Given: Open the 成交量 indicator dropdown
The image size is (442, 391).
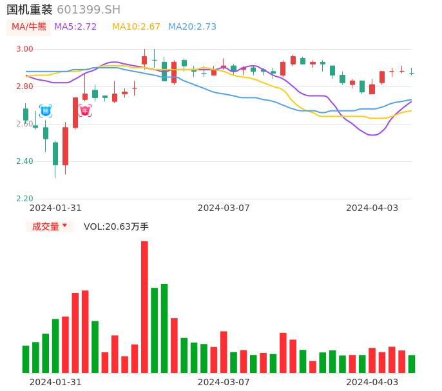Looking at the screenshot, I should [x=46, y=226].
